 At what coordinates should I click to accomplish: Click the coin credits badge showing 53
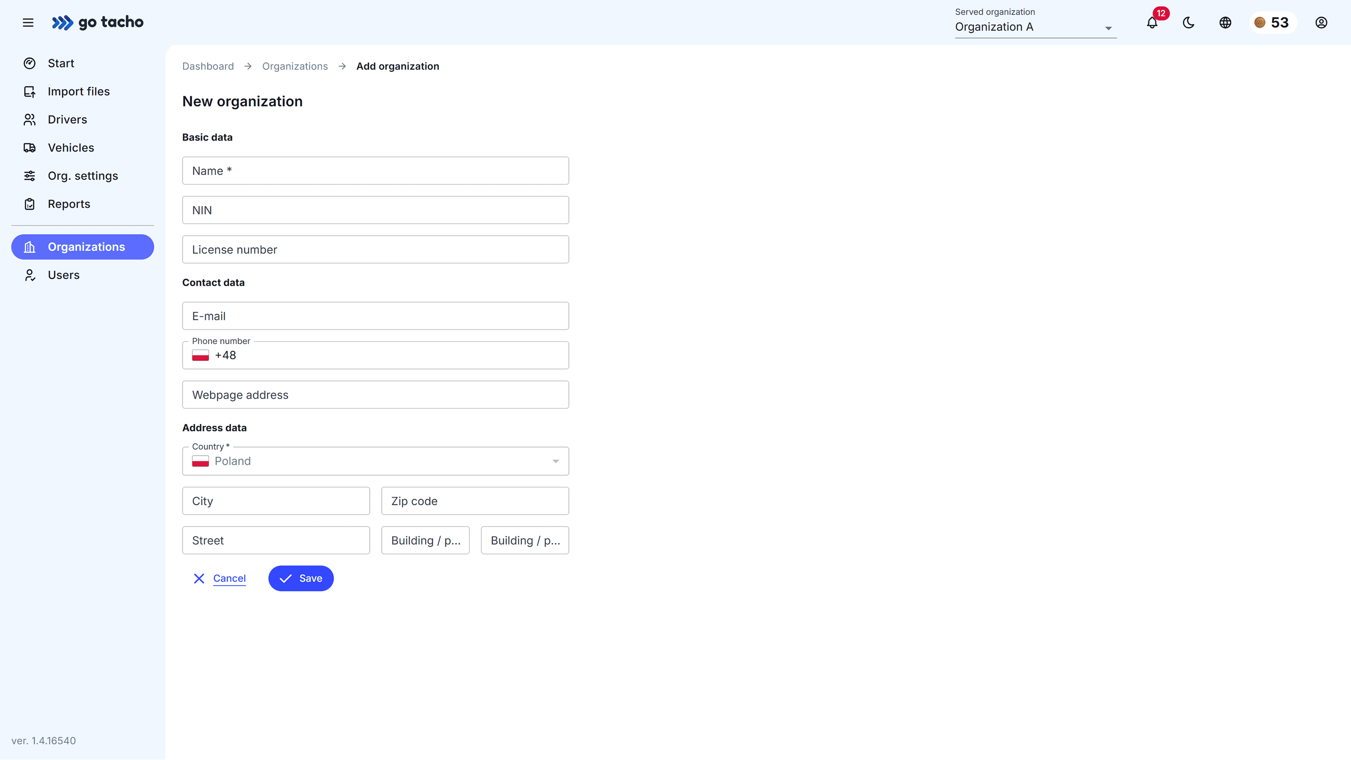tap(1272, 23)
